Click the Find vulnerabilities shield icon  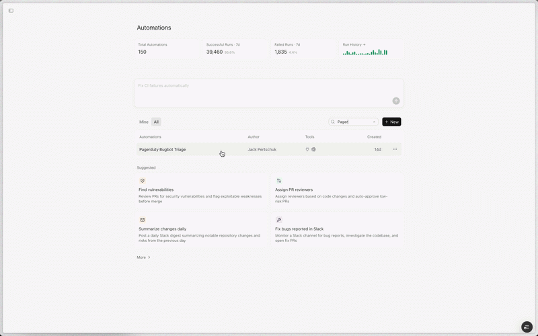click(x=143, y=181)
